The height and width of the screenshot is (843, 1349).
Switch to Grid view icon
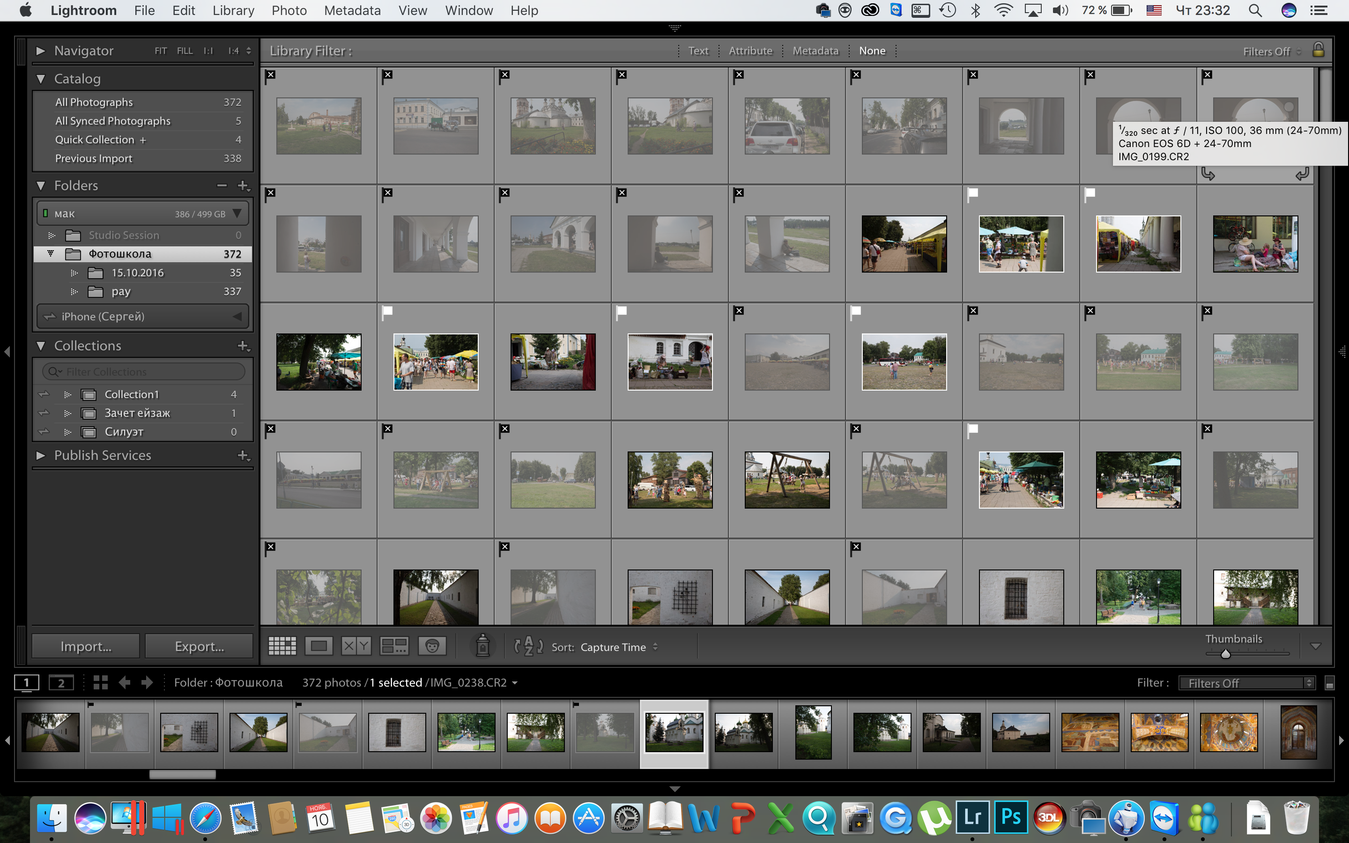(282, 646)
